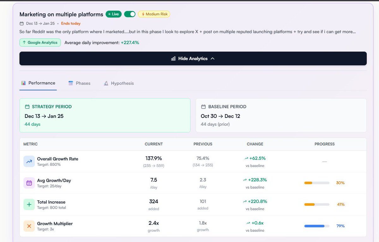Click the Medium Risk badge
Viewport: 379px width, 242px height.
click(x=154, y=14)
